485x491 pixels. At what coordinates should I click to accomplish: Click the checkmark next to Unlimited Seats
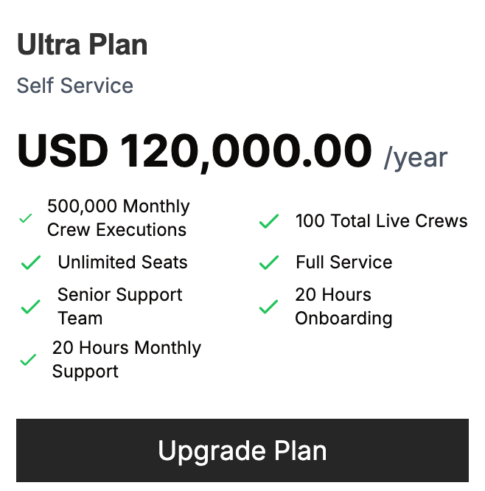30,262
